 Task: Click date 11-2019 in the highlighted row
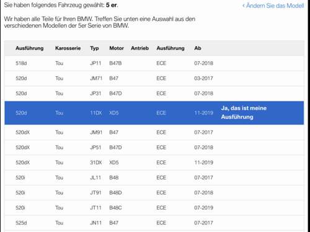(203, 113)
